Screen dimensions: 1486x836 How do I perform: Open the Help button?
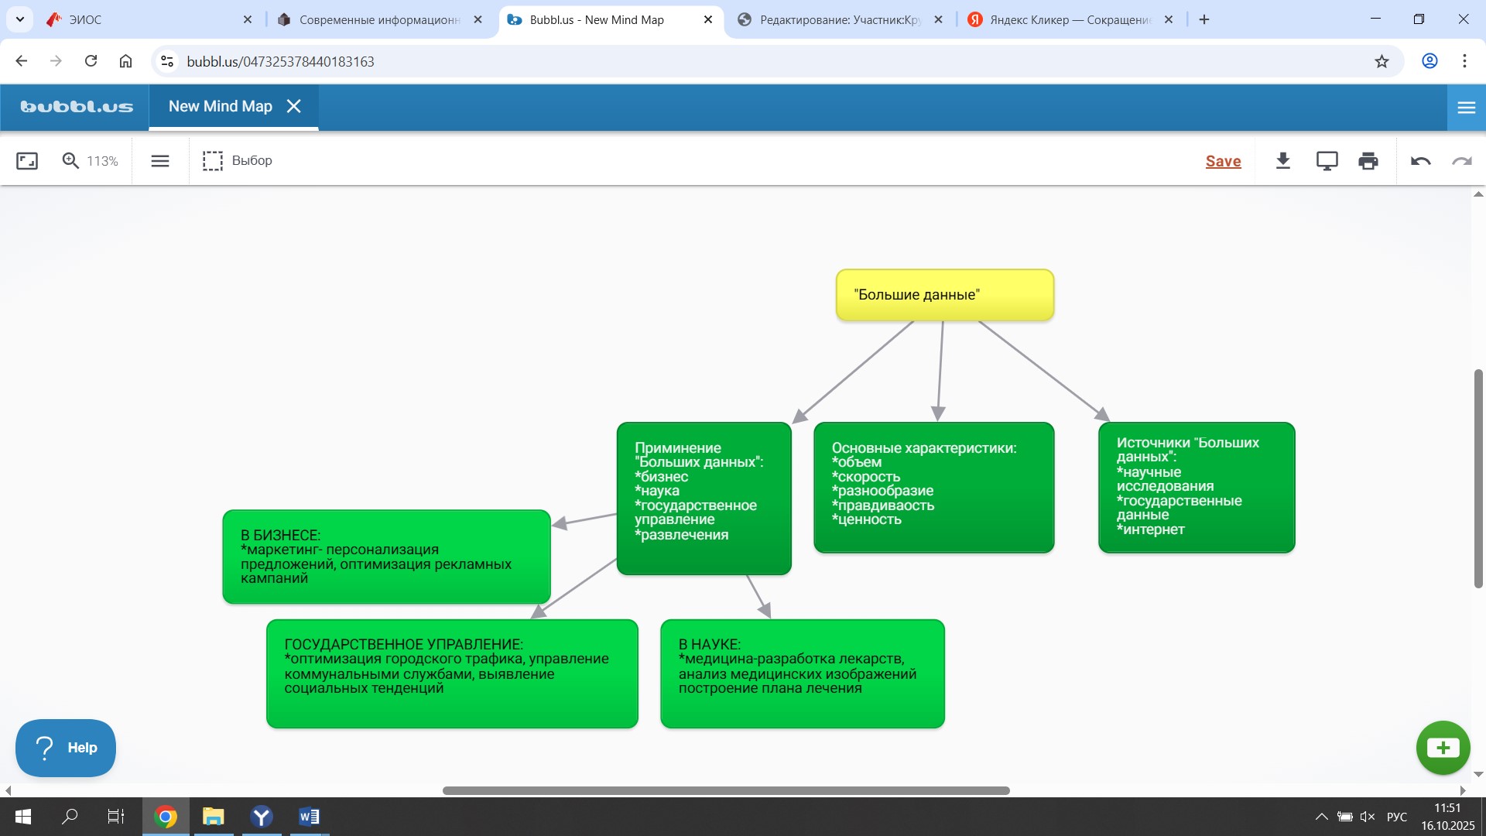pos(66,748)
